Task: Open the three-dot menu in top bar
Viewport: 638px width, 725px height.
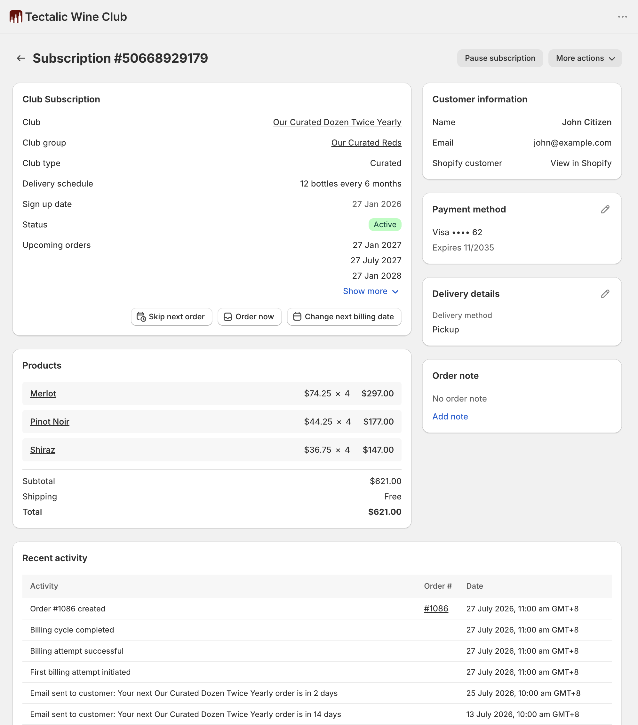Action: coord(622,17)
